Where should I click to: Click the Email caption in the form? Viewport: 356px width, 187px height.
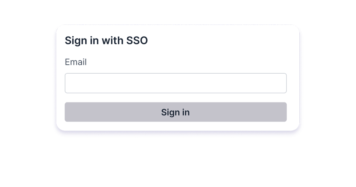pyautogui.click(x=76, y=62)
